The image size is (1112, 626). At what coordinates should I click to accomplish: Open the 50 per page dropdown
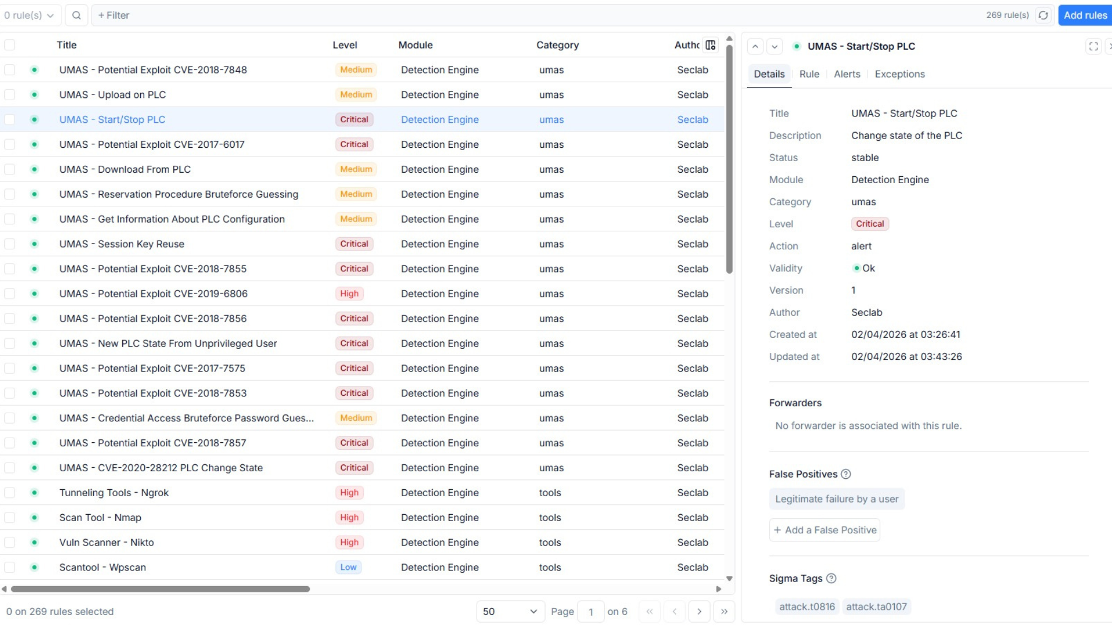pyautogui.click(x=510, y=612)
